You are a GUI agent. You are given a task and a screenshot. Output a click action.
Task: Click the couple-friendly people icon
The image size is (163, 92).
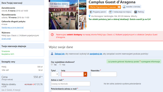coord(91,12)
